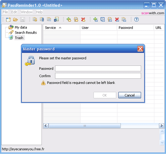Viewport: 166px width, 154px height.
Task: Click the monitor view entry icon
Action: click(103, 20)
